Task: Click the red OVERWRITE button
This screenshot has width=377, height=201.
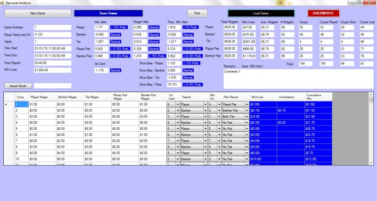Action: click(x=323, y=13)
